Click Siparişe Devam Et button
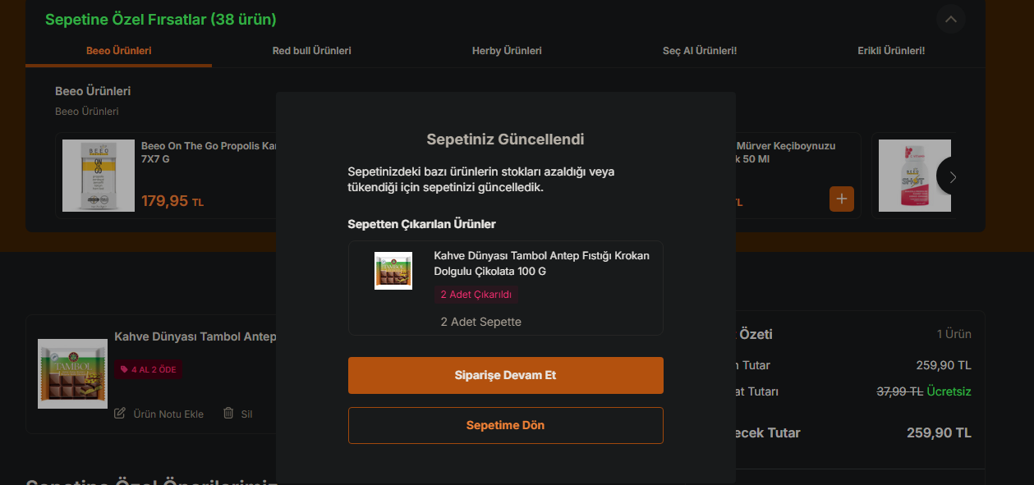Viewport: 1034px width, 485px height. tap(505, 375)
